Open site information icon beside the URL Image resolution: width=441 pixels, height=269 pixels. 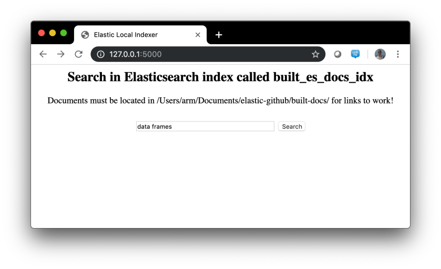(101, 54)
